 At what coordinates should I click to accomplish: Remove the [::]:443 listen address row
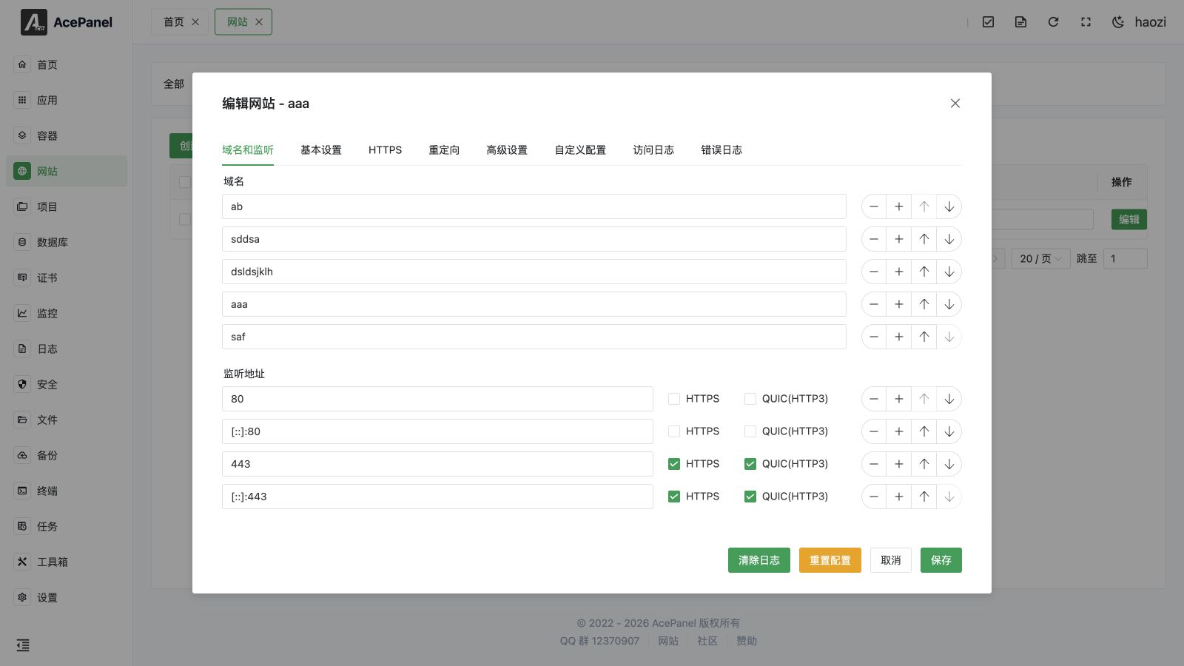point(874,497)
